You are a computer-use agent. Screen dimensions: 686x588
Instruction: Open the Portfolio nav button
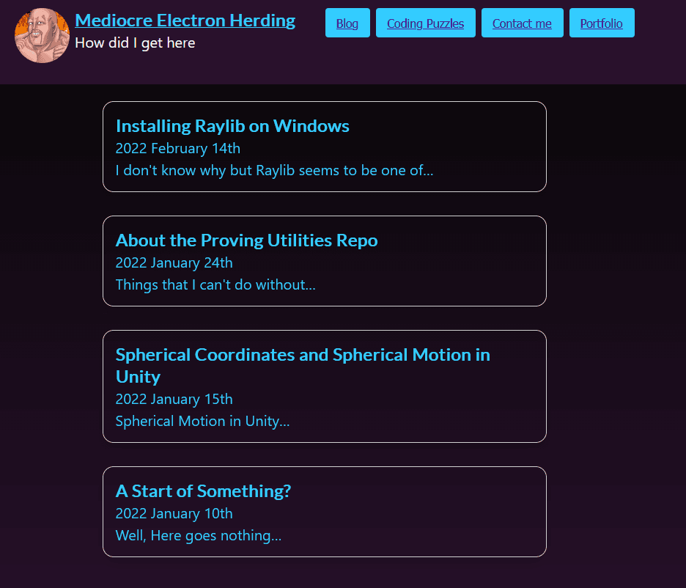coord(602,23)
